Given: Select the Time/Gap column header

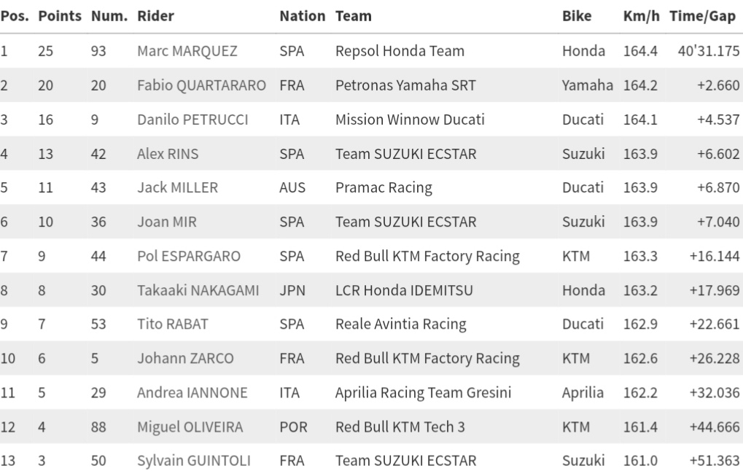Looking at the screenshot, I should tap(702, 16).
